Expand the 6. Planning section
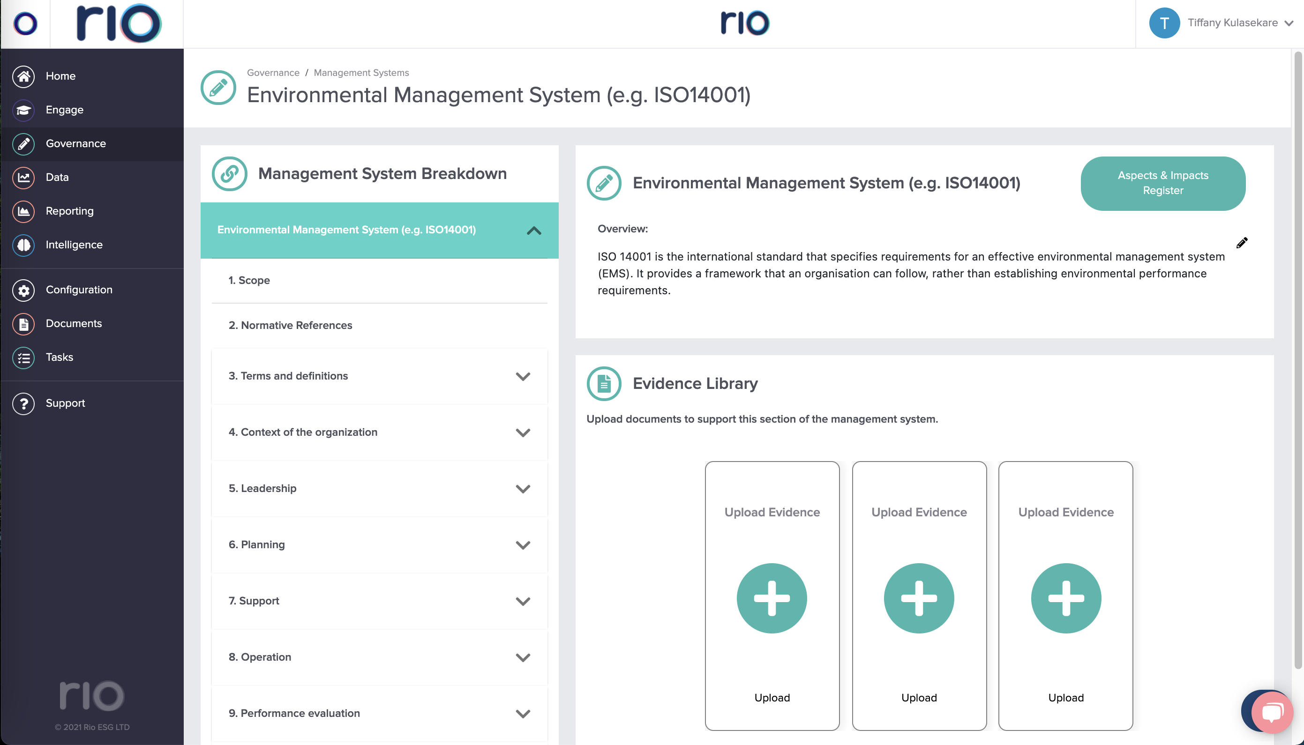This screenshot has height=745, width=1304. pyautogui.click(x=523, y=545)
